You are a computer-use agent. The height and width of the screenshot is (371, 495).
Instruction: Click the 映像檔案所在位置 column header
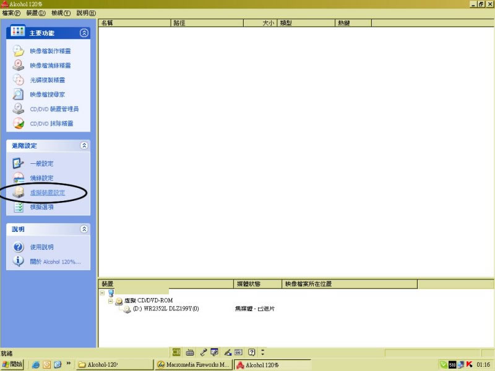pos(350,284)
